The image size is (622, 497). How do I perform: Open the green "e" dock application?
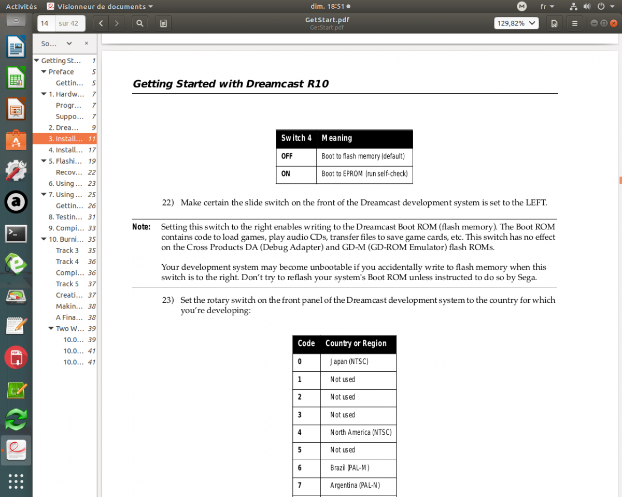[x=16, y=264]
